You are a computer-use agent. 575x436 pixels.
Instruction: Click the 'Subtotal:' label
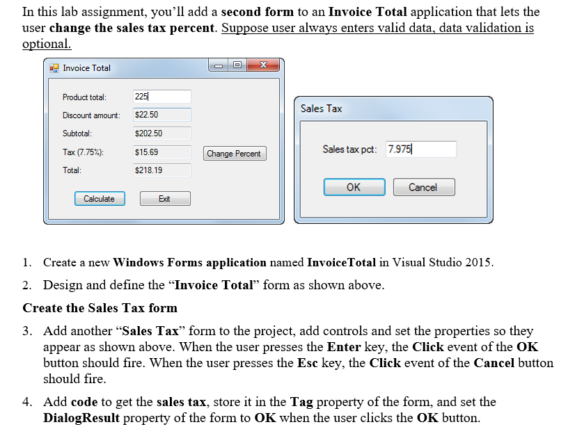[77, 134]
